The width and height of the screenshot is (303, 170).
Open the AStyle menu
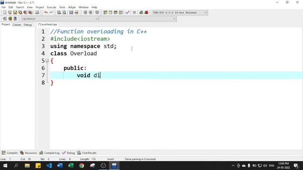coord(72,8)
